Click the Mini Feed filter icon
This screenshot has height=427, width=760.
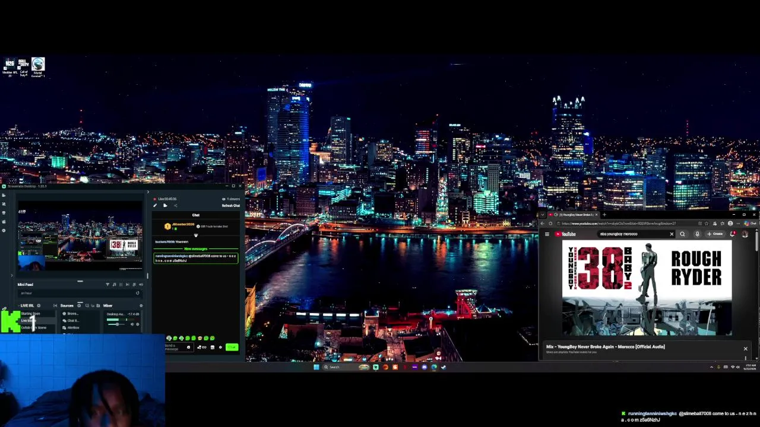(107, 284)
